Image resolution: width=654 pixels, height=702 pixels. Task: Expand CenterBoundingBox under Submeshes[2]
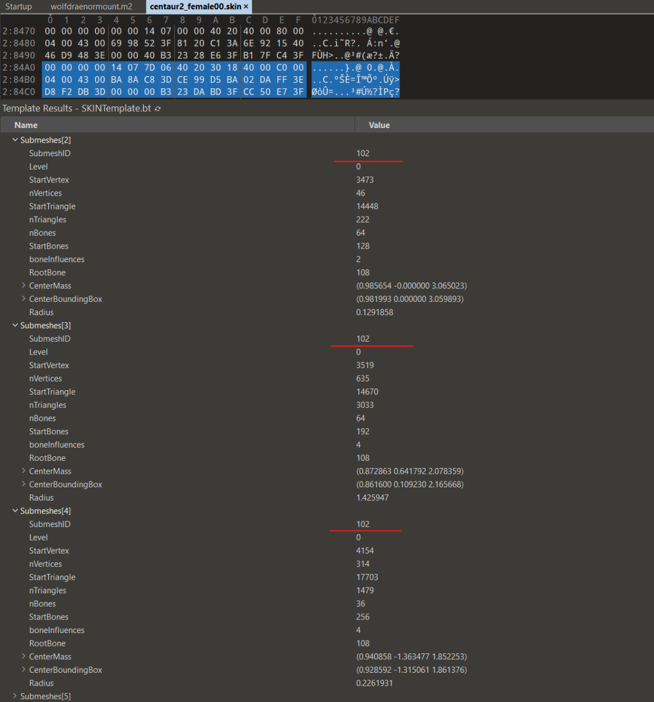click(23, 299)
